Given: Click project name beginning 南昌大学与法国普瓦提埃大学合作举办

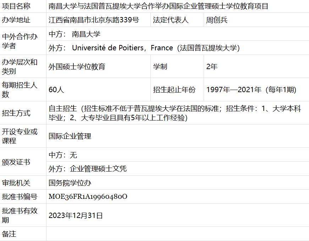Looking at the screenshot, I should click(x=158, y=6).
